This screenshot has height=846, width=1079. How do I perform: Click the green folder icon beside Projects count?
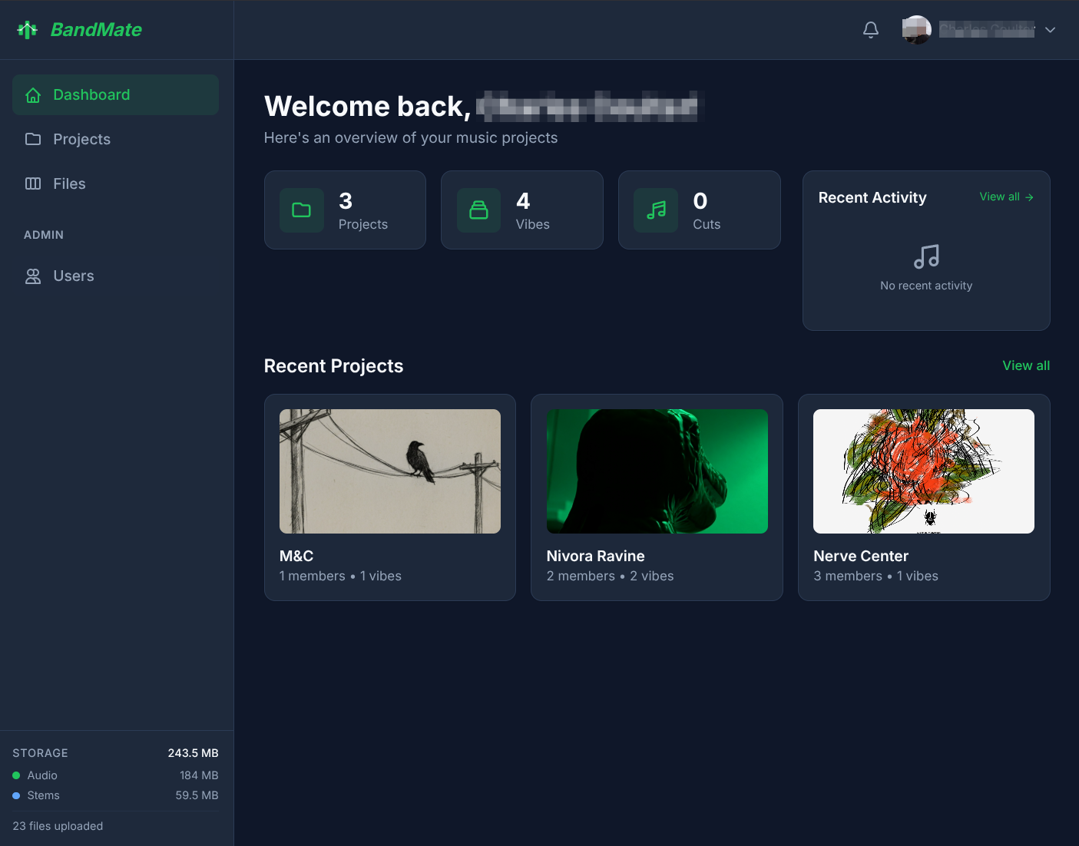point(301,210)
